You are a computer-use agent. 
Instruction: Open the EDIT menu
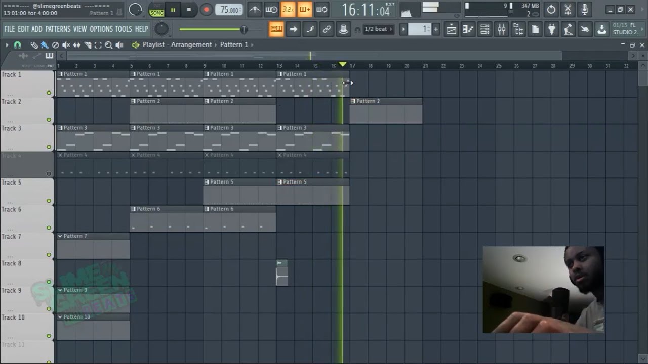tap(24, 29)
